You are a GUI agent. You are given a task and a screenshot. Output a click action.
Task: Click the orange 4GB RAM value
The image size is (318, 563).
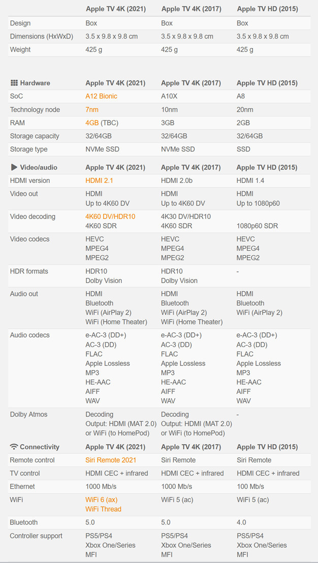pos(92,122)
